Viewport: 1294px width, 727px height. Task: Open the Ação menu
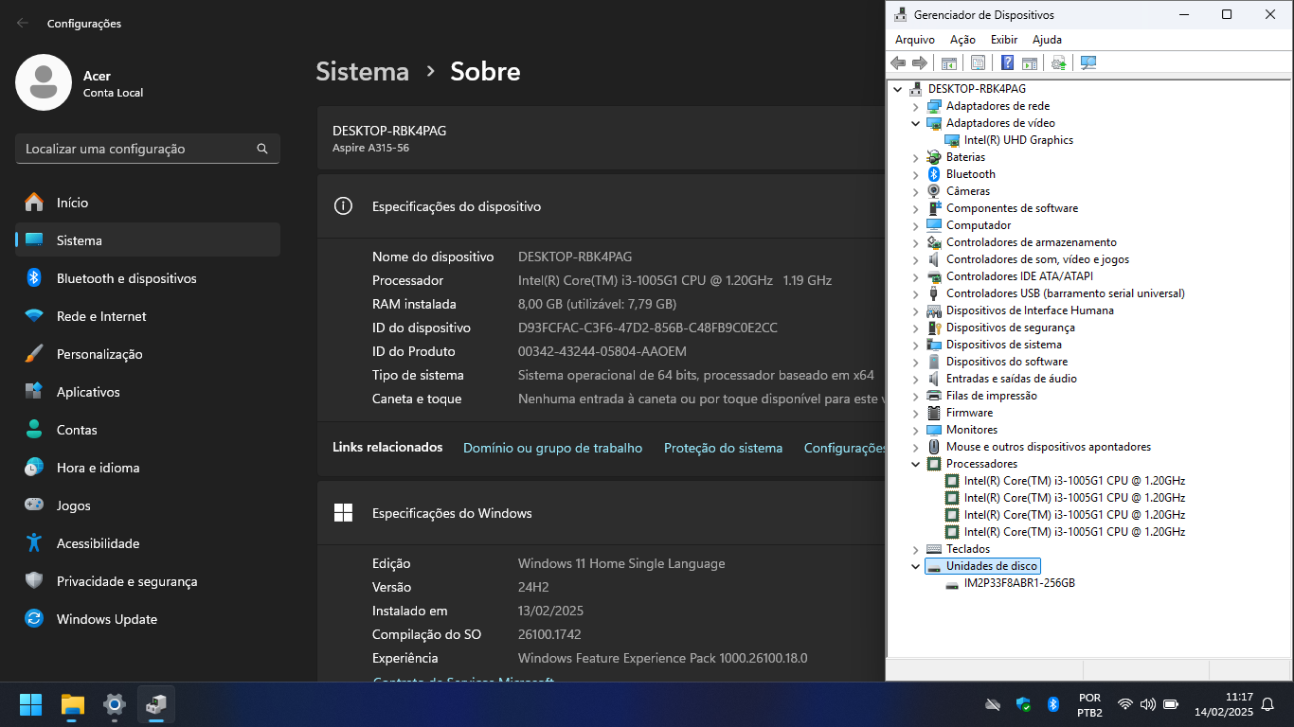point(962,40)
